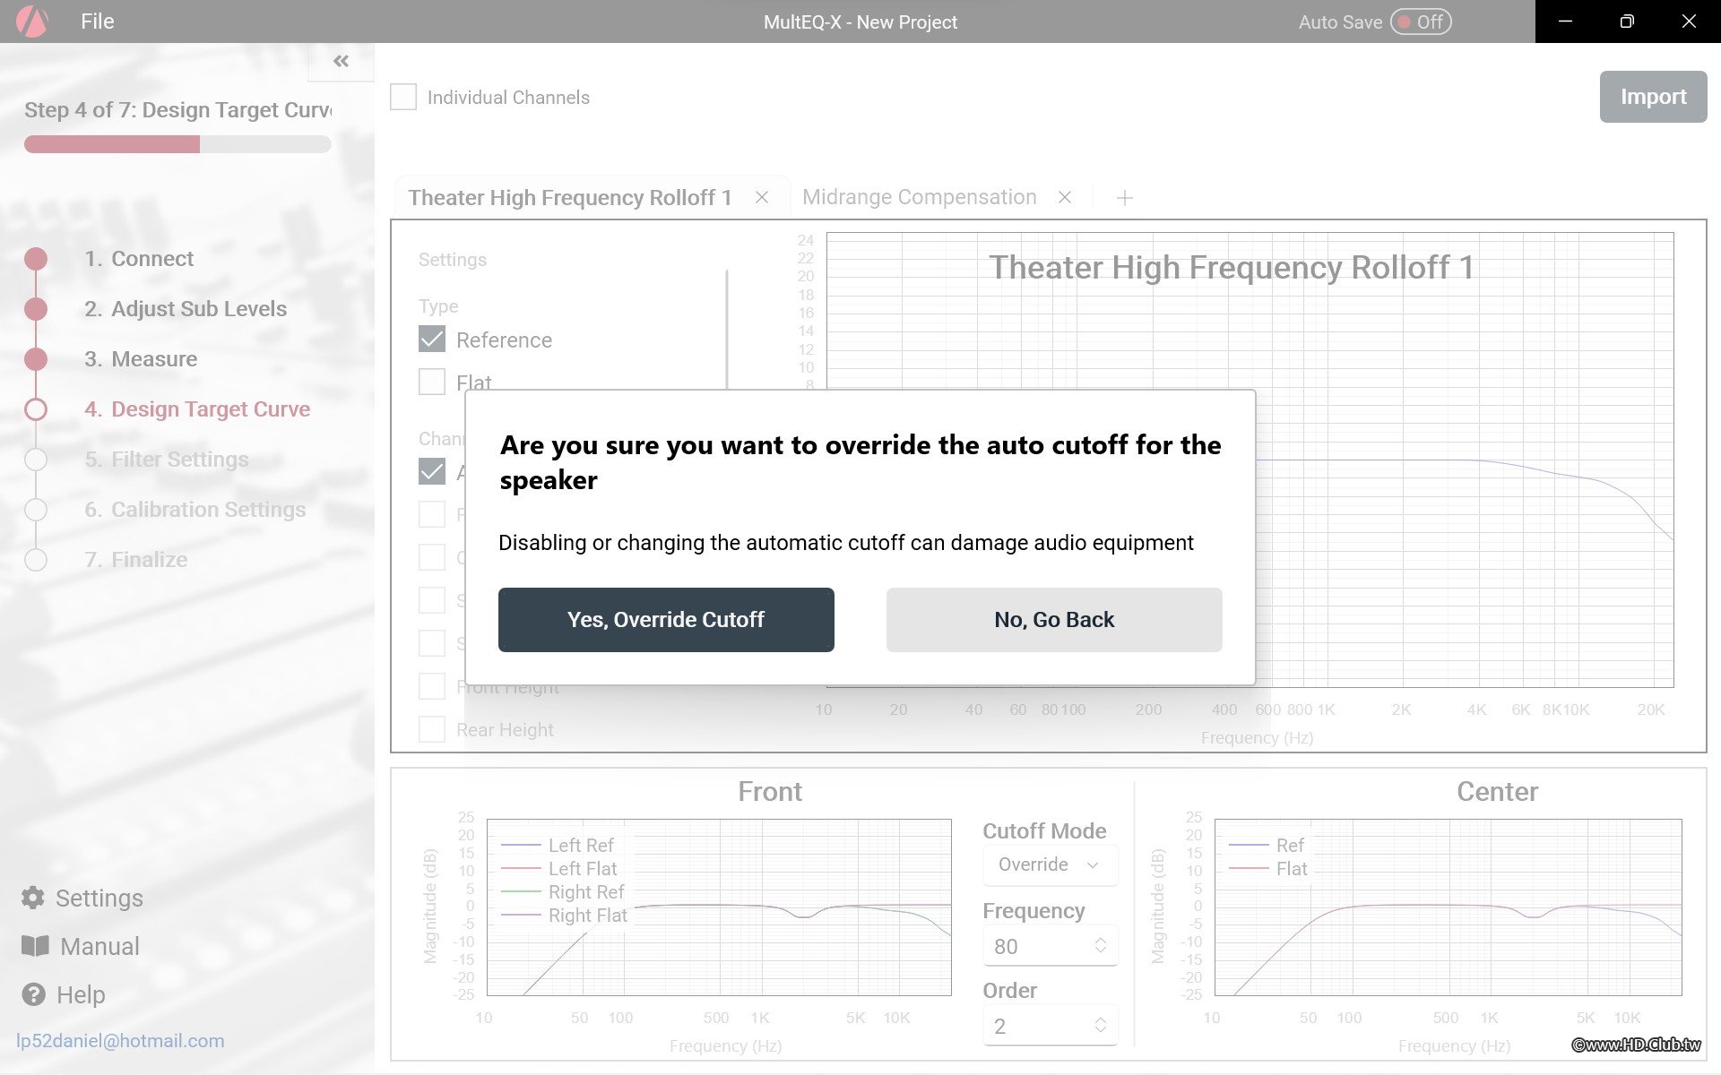The height and width of the screenshot is (1075, 1721).
Task: Add a new target curve tab
Action: [1124, 198]
